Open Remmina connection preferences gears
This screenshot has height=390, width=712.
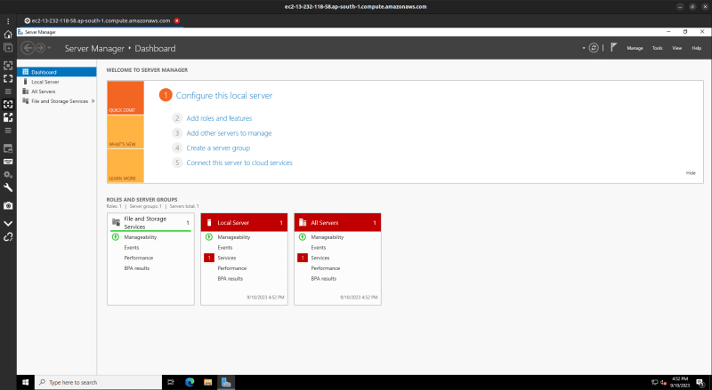[x=8, y=175]
